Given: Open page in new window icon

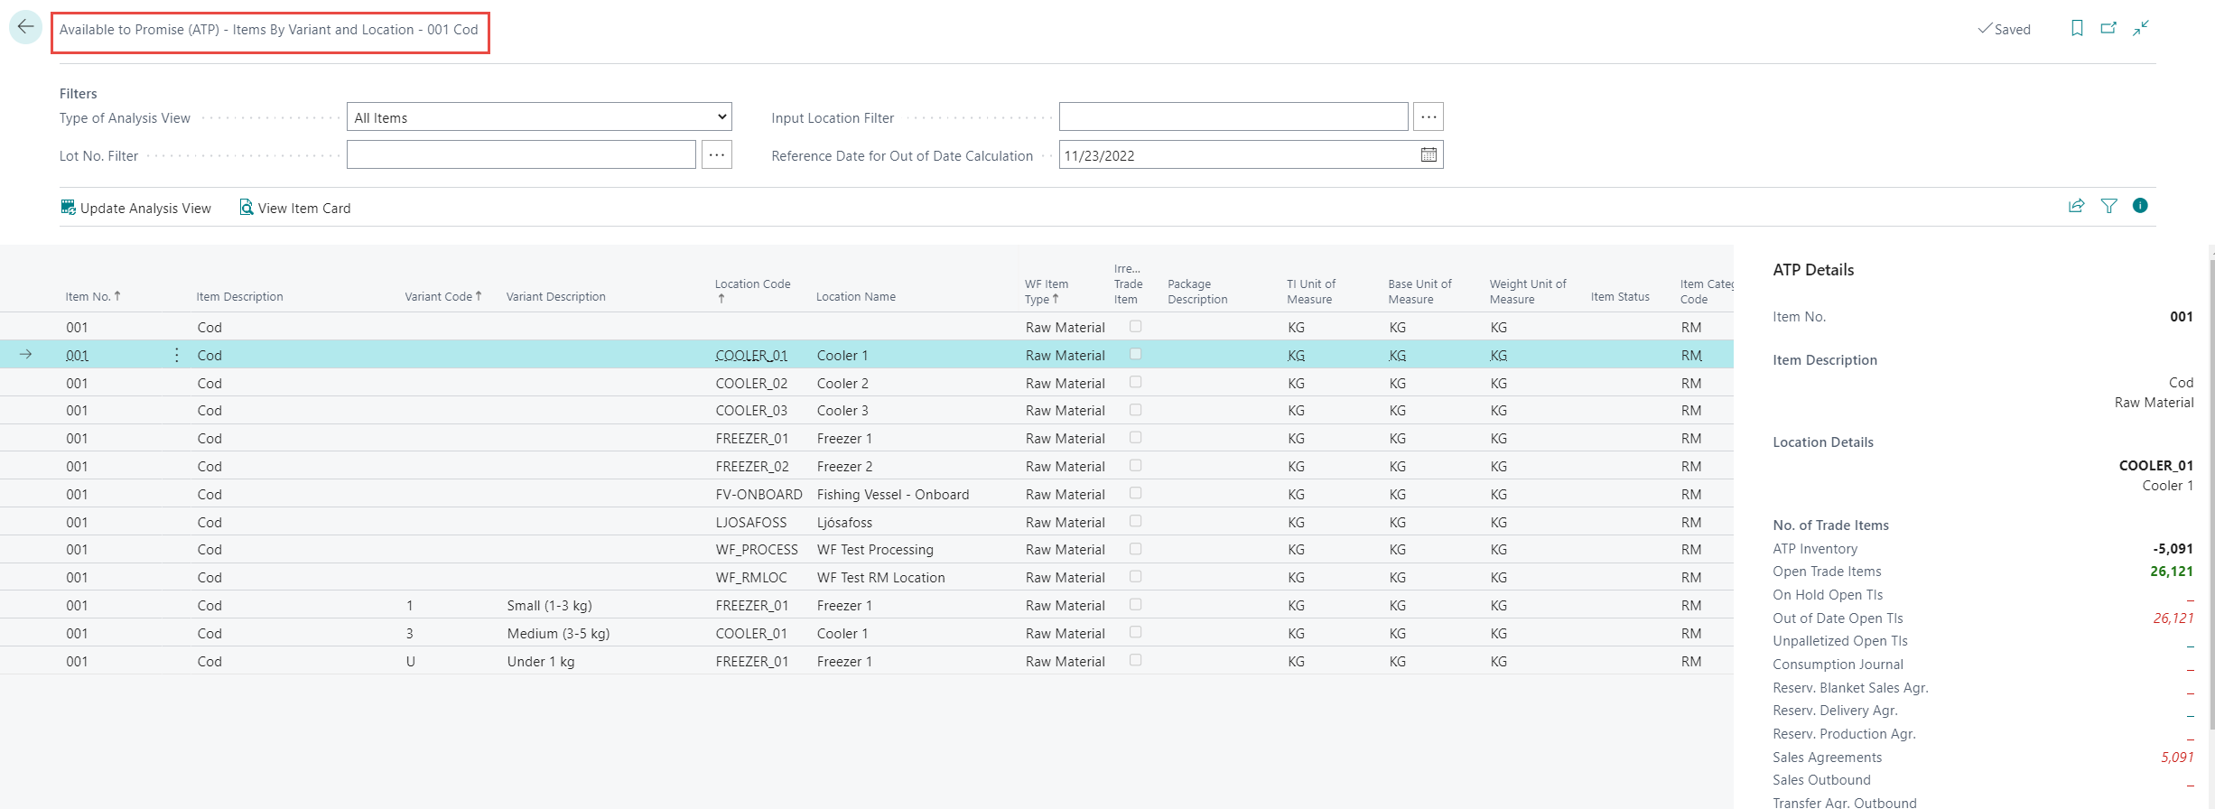Looking at the screenshot, I should [2108, 29].
